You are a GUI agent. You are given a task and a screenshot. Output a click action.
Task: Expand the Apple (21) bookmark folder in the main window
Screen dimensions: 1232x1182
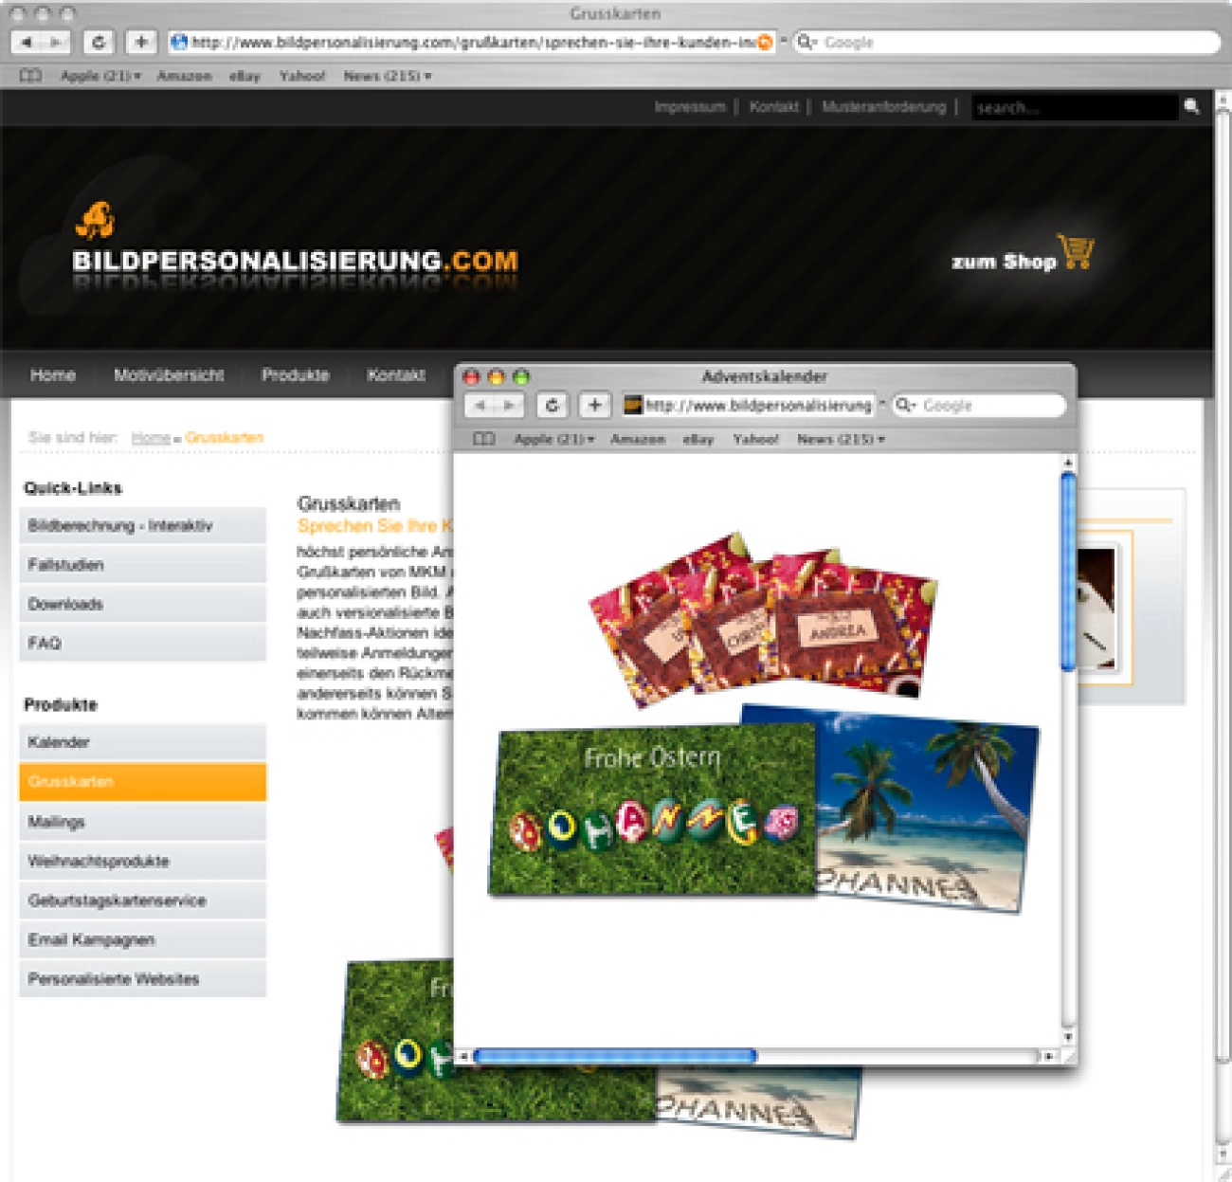coord(100,76)
